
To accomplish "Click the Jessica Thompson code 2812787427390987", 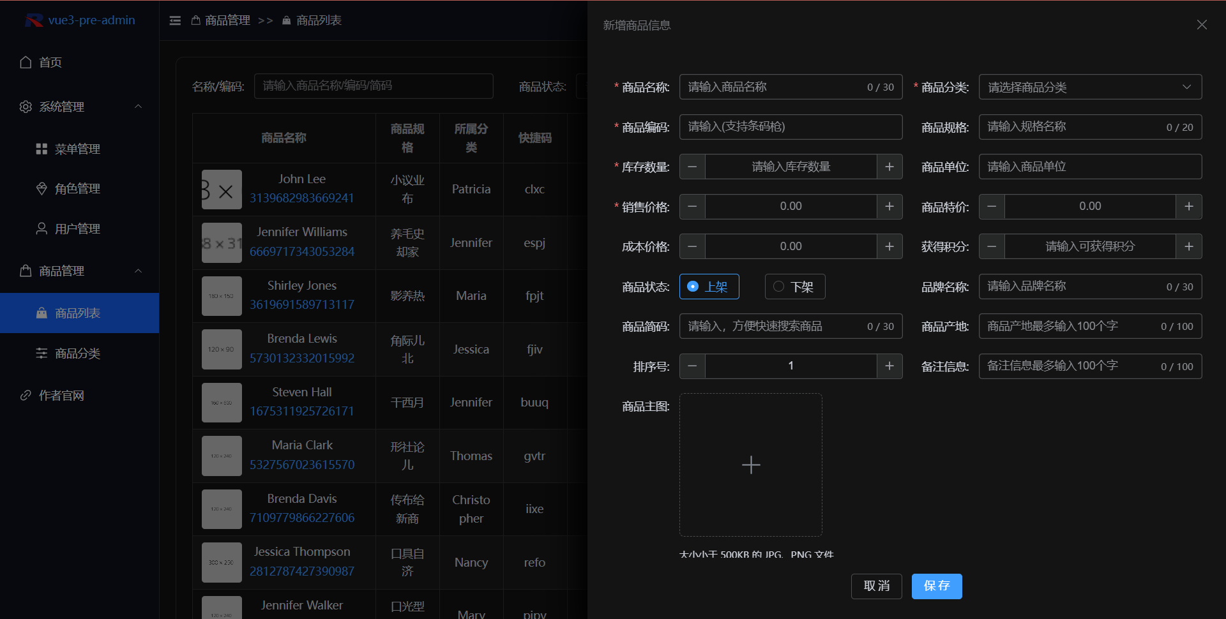I will [x=301, y=571].
